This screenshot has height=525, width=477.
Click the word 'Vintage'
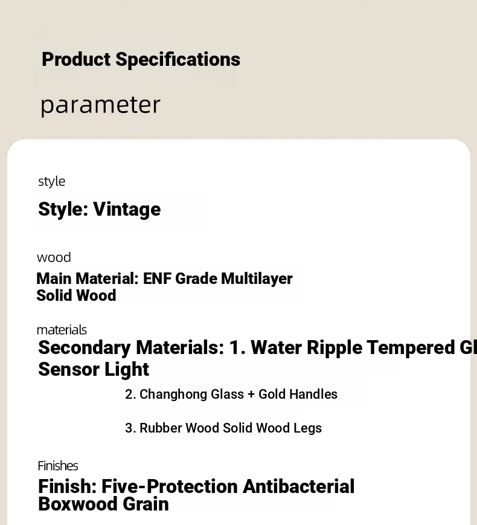tap(127, 209)
